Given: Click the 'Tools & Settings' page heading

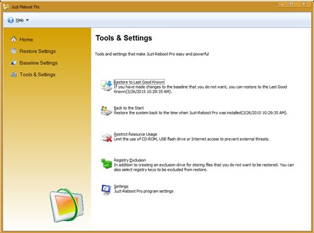Looking at the screenshot, I should 124,38.
